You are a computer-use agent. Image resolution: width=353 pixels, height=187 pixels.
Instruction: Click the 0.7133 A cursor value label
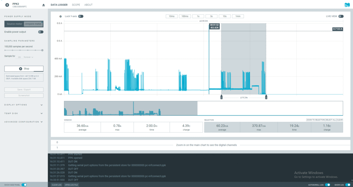337,29
